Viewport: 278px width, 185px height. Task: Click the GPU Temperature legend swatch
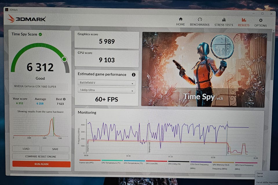pyautogui.click(x=134, y=161)
